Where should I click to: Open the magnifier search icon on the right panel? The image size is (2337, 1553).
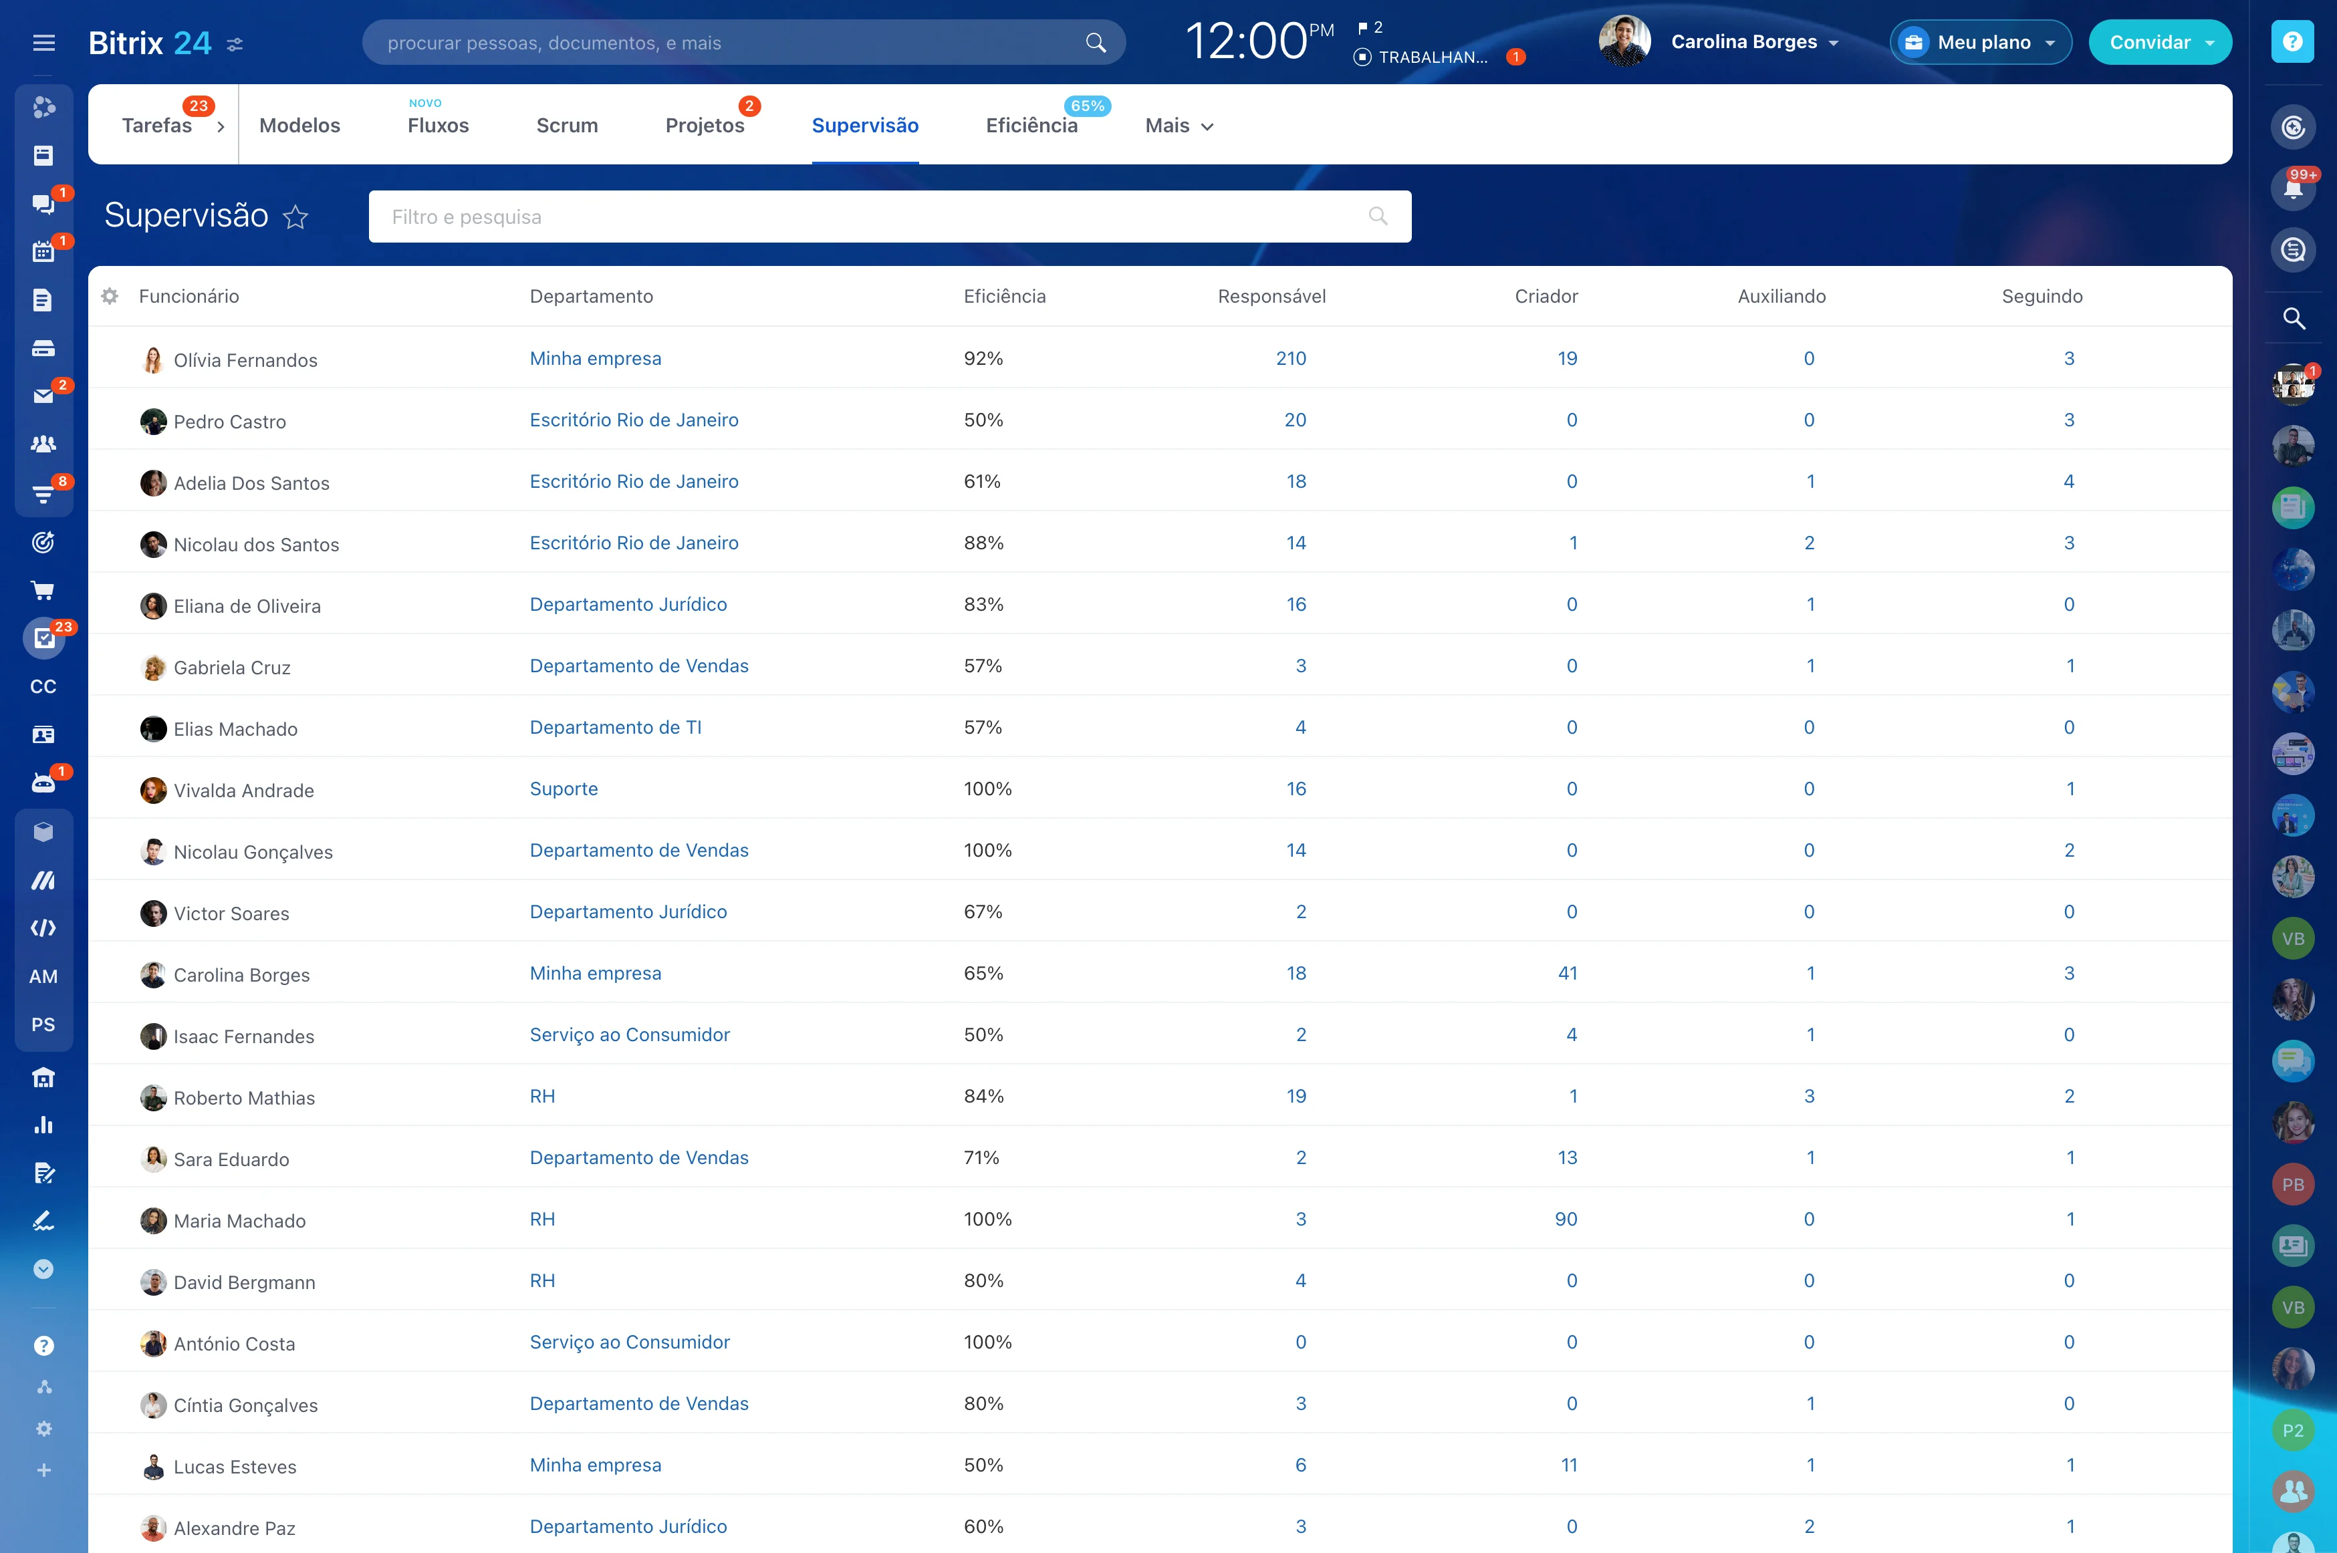pos(2294,319)
